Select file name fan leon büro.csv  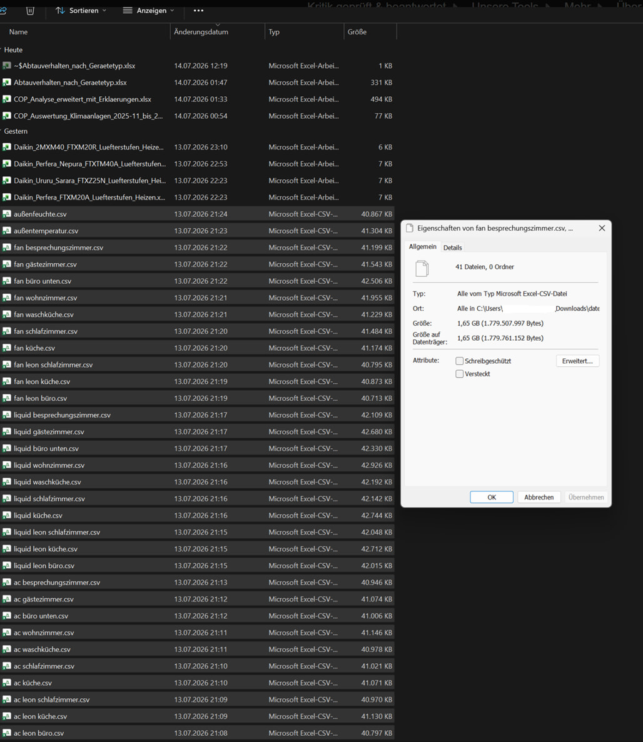tap(40, 398)
